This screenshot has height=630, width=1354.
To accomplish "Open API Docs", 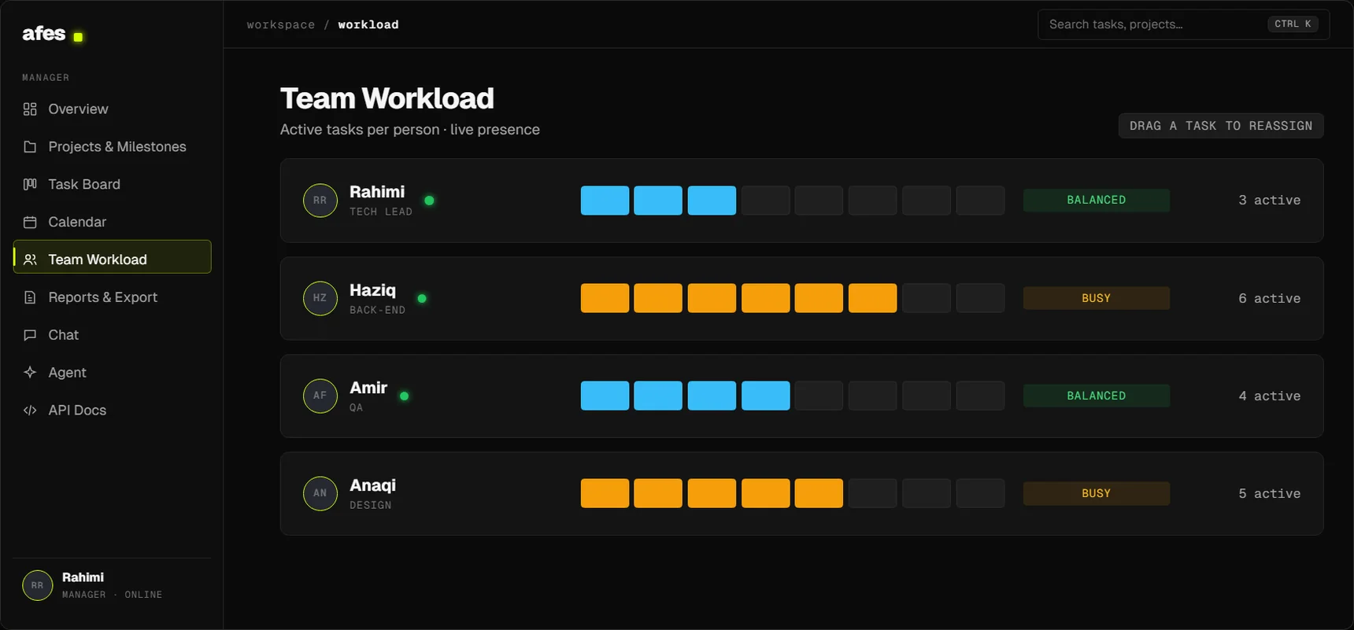I will coord(112,411).
